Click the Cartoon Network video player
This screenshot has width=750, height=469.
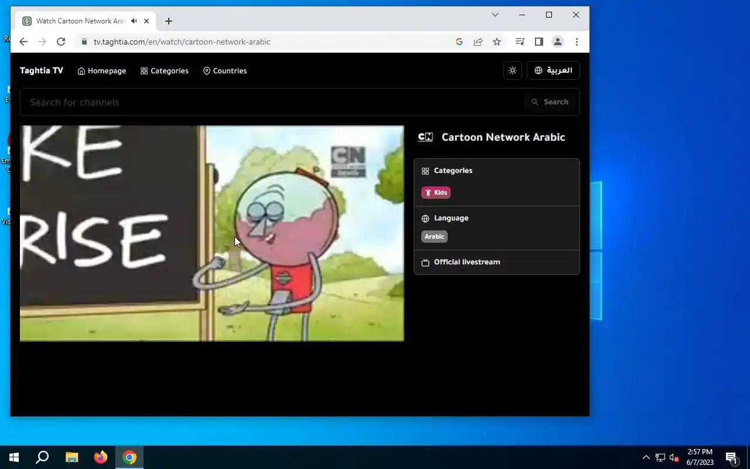point(212,233)
